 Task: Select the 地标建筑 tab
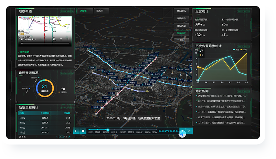181,11
